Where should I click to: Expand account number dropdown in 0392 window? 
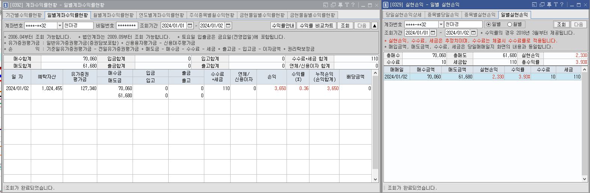click(x=59, y=26)
